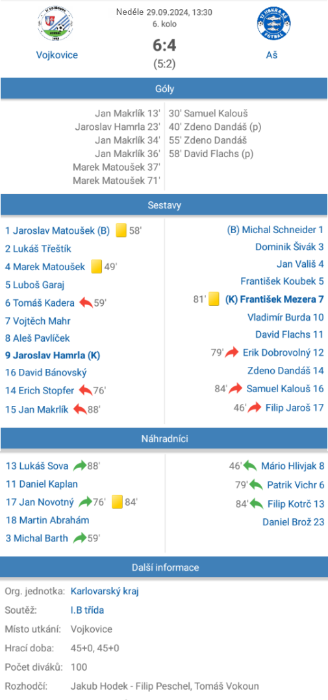Open player Jaroslav Hamrla (K) profile
The image size is (328, 700).
click(53, 356)
